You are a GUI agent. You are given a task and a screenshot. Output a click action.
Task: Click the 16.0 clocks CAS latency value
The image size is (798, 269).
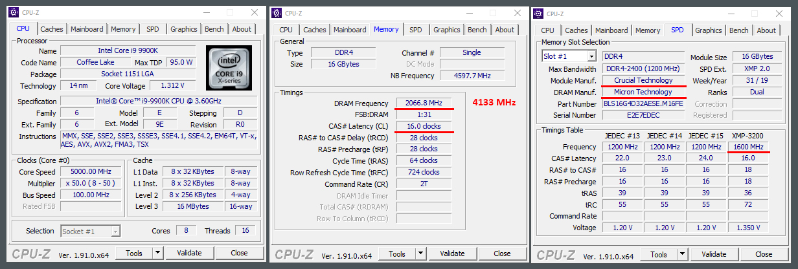click(x=424, y=126)
